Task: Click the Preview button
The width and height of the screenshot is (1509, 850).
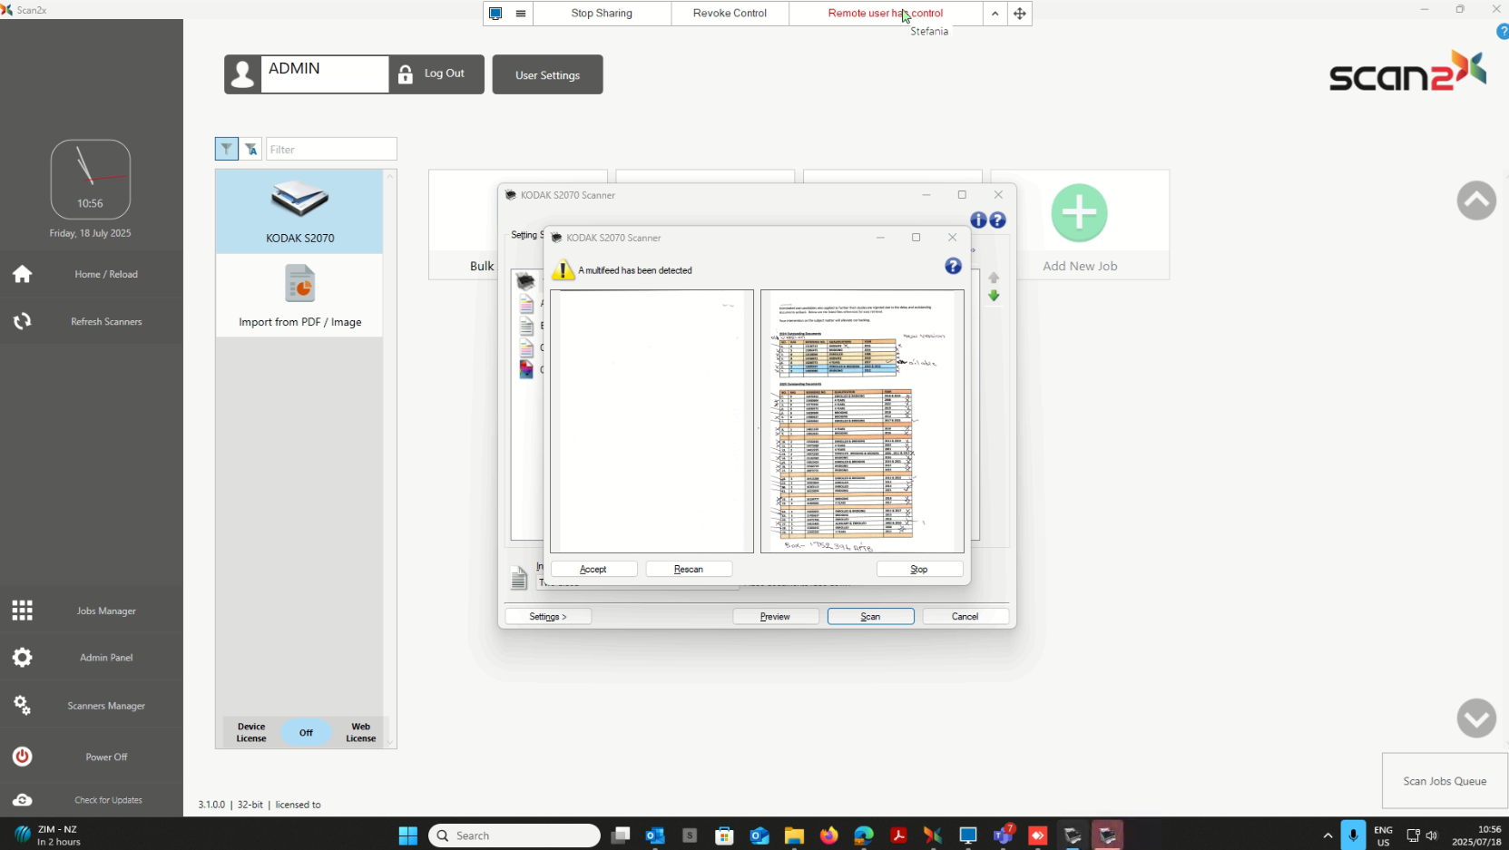Action: (x=775, y=616)
